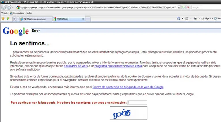Open the Página menu

pos(207,19)
